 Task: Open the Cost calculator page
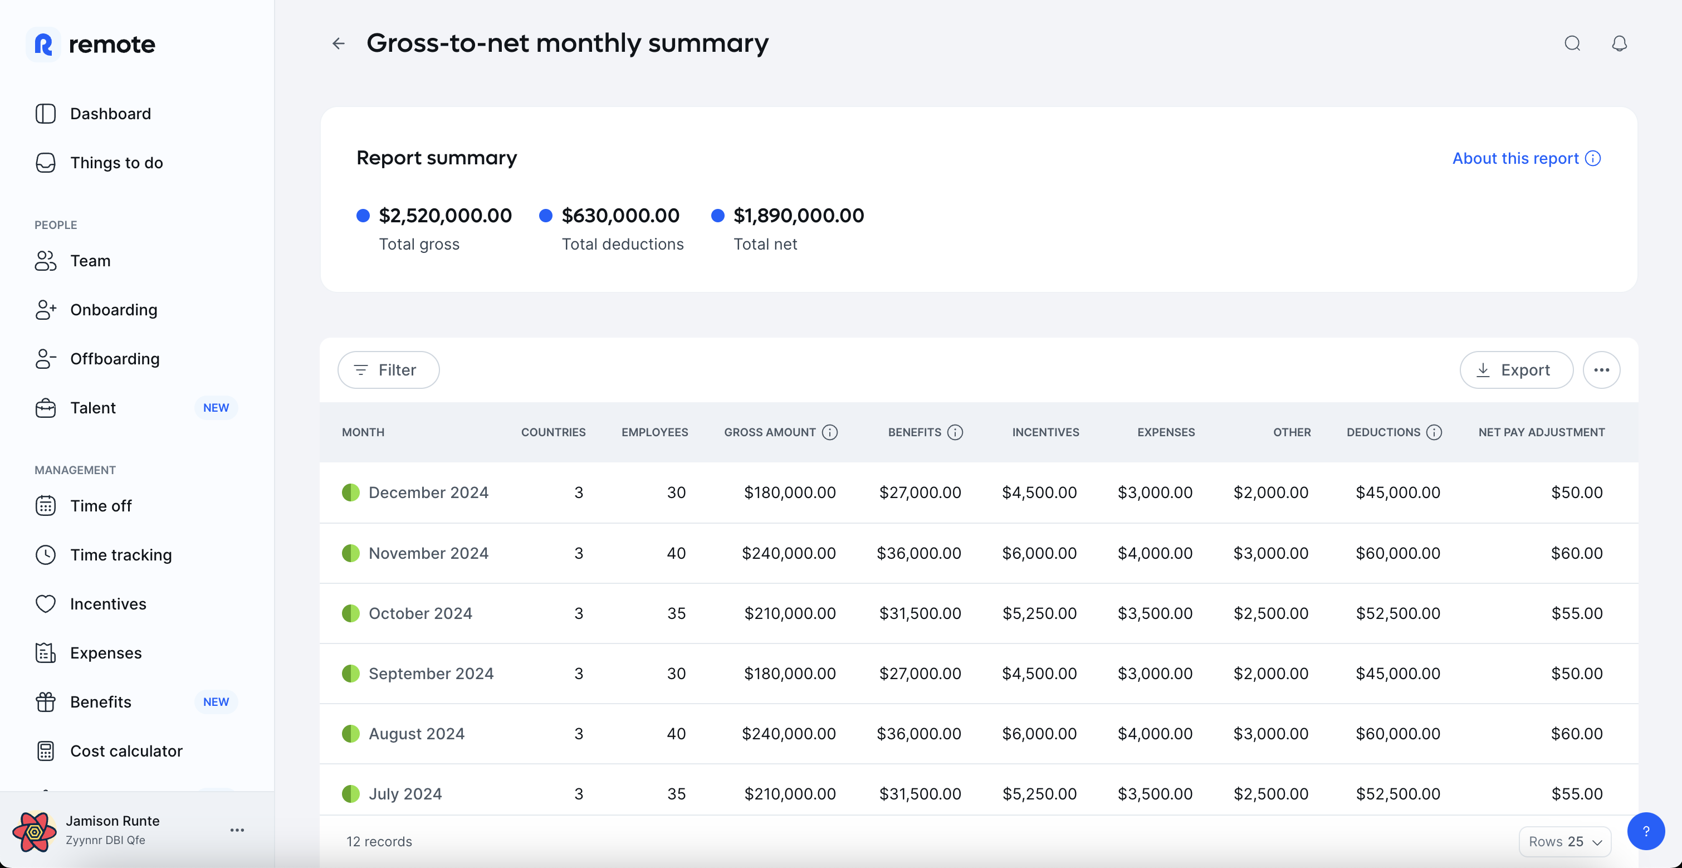126,751
